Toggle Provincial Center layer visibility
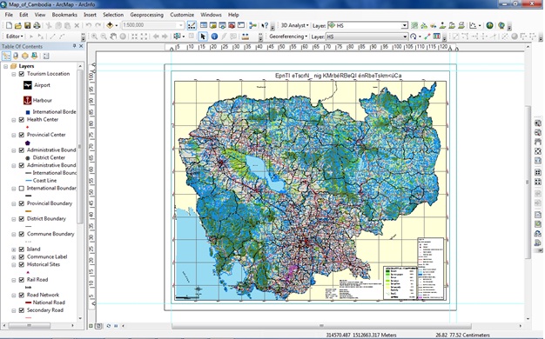This screenshot has width=545, height=339. click(22, 135)
